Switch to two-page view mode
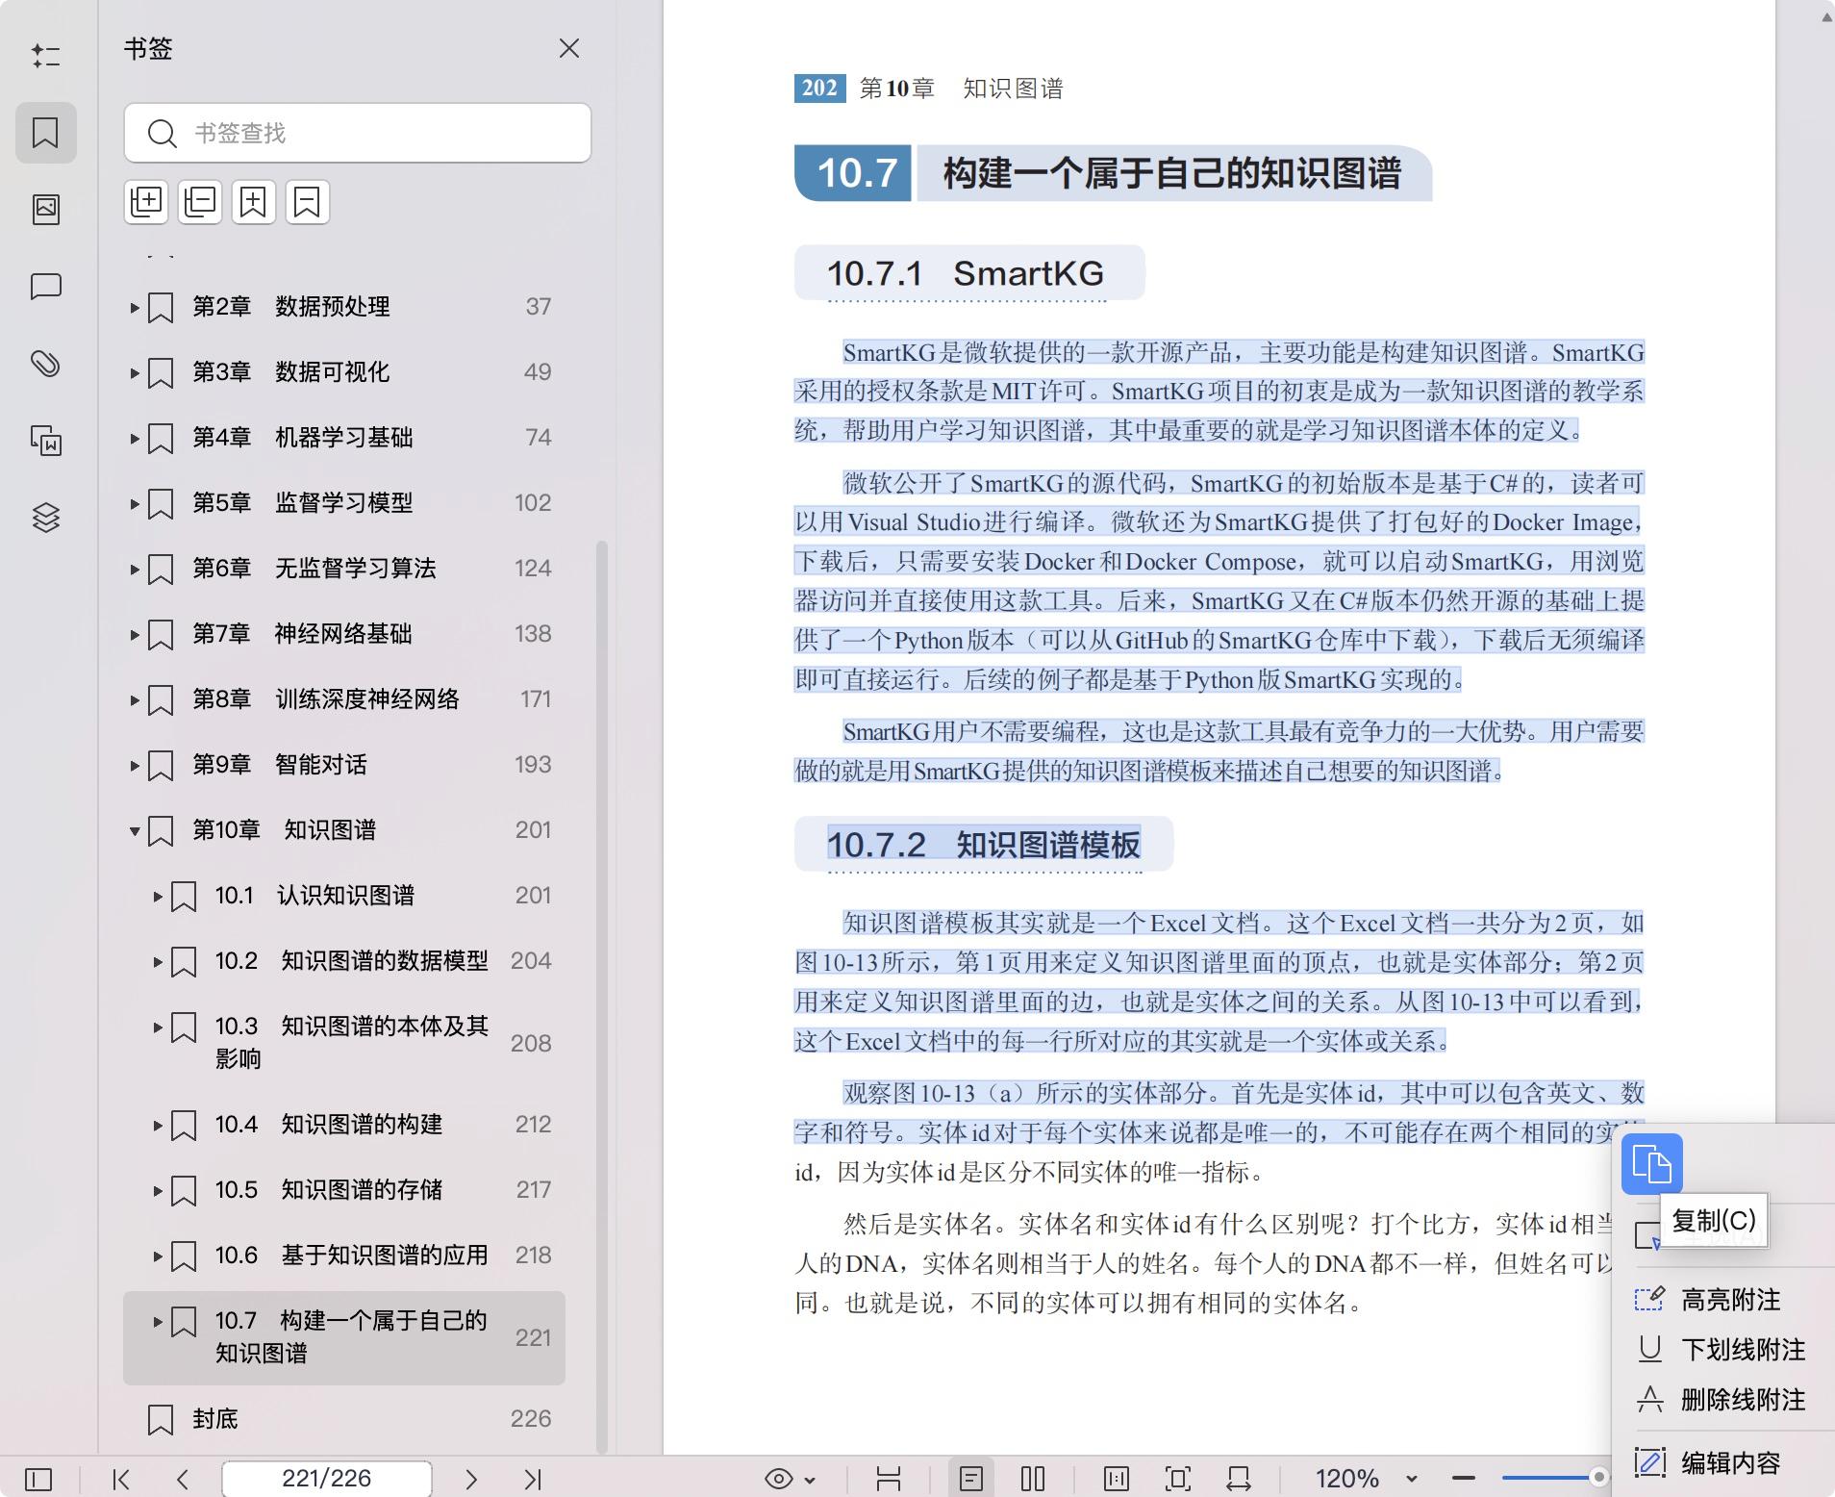The height and width of the screenshot is (1497, 1835). [1033, 1479]
